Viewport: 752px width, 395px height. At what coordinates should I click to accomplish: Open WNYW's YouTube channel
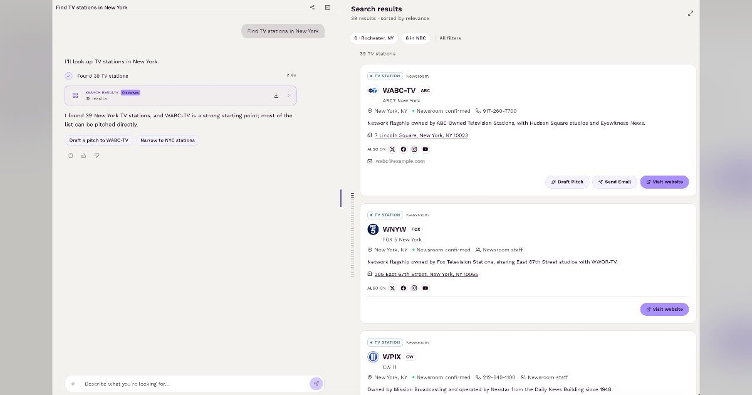point(426,288)
